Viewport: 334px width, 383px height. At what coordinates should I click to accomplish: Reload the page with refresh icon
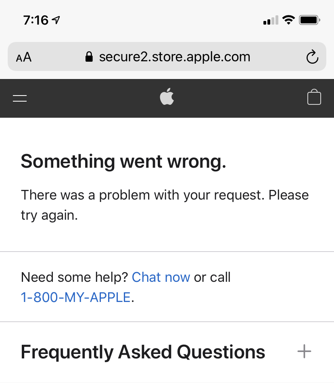pos(312,57)
